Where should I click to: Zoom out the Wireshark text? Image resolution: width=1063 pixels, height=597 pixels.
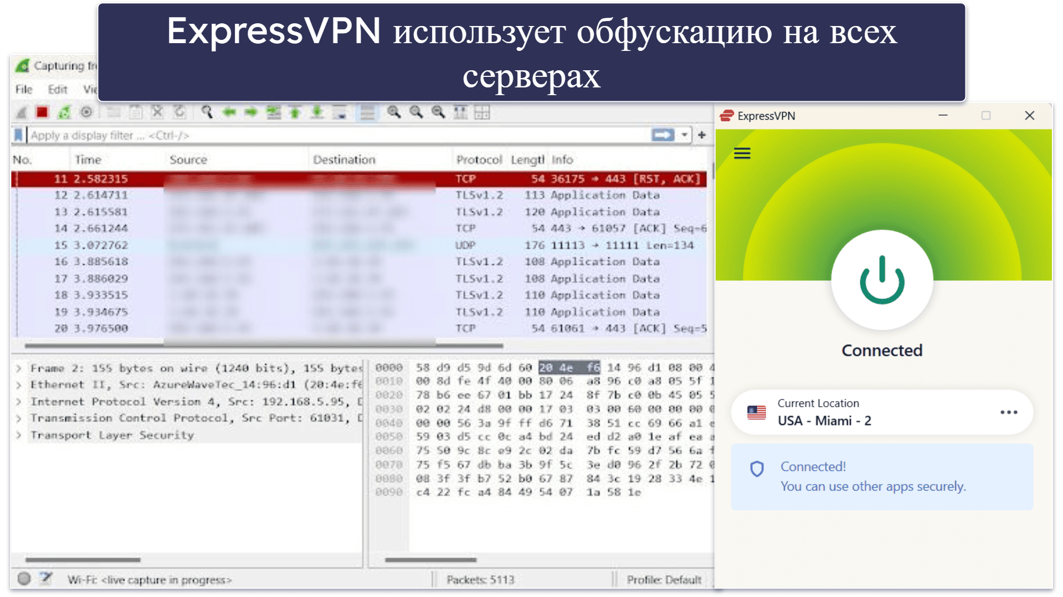point(416,112)
